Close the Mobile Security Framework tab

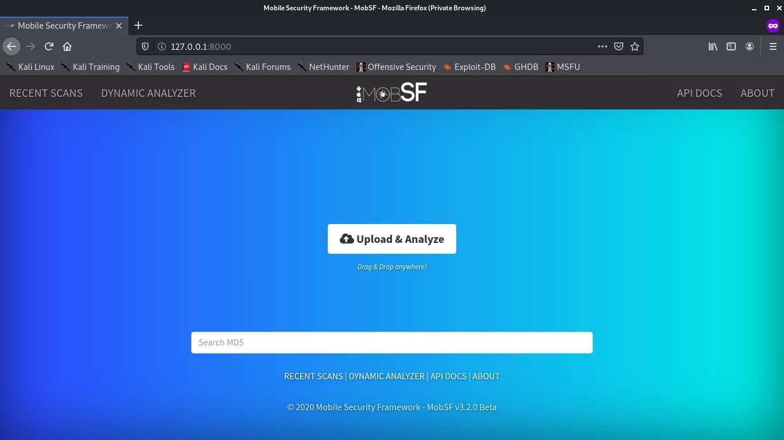tap(119, 26)
